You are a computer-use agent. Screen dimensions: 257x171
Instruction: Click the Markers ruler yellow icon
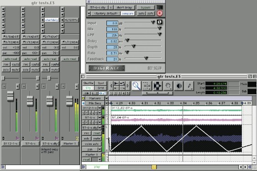(x=84, y=98)
